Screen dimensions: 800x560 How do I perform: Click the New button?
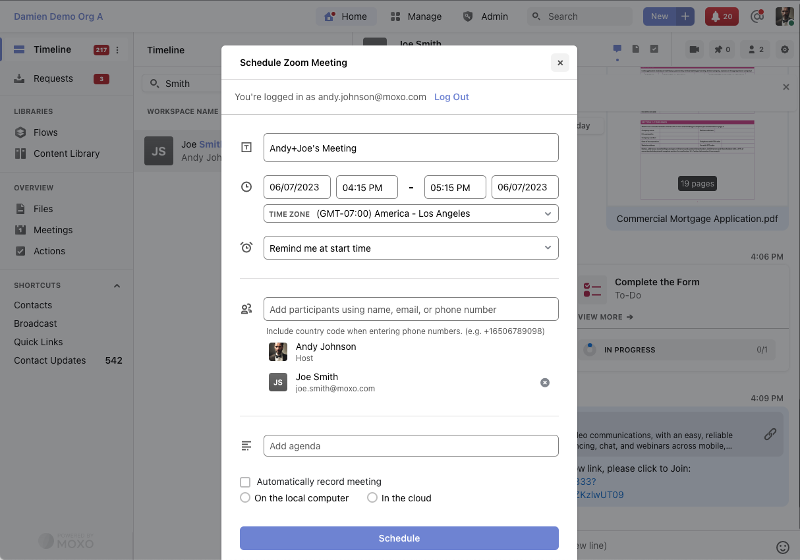tap(660, 16)
